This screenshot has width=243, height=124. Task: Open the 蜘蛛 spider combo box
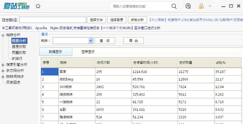(x=73, y=41)
